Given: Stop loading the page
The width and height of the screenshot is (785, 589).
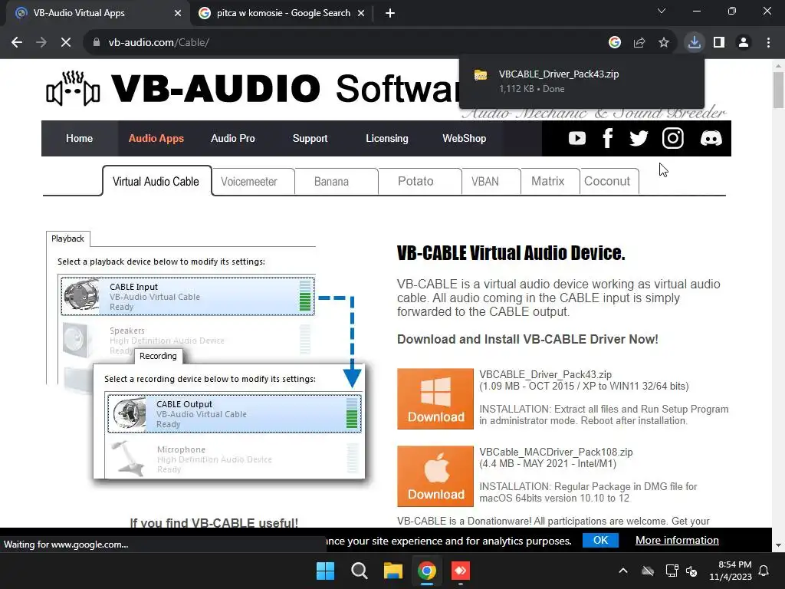Looking at the screenshot, I should (66, 43).
